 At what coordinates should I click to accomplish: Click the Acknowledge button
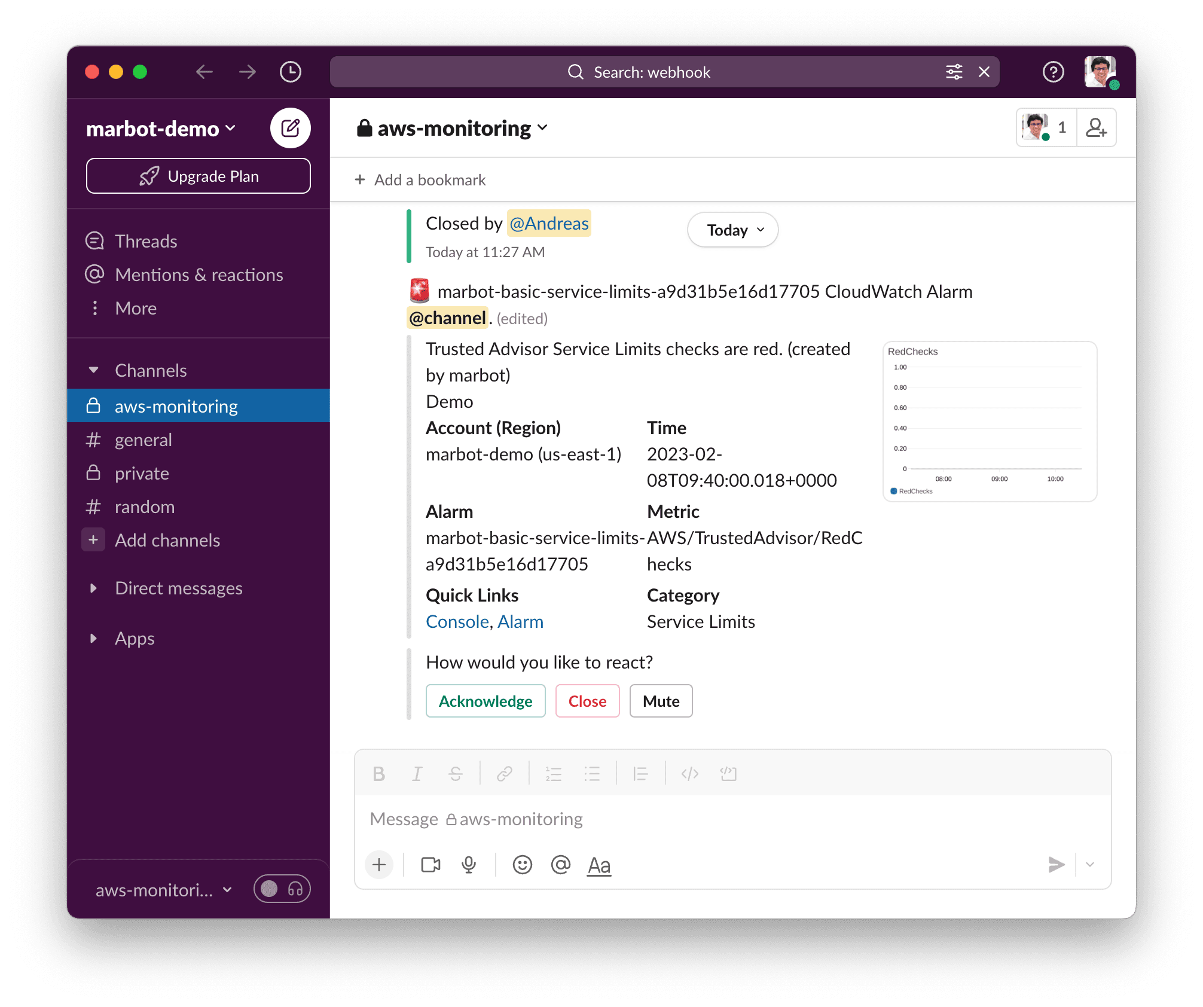[x=486, y=701]
